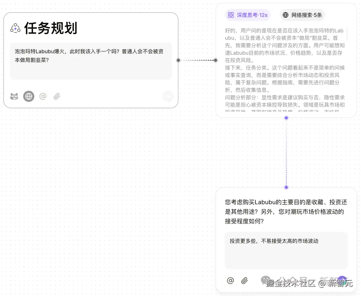Screen dimensions: 361x296
Task: Click the question text 您考虑购买Labubu的主要目的
Action: pos(286,212)
